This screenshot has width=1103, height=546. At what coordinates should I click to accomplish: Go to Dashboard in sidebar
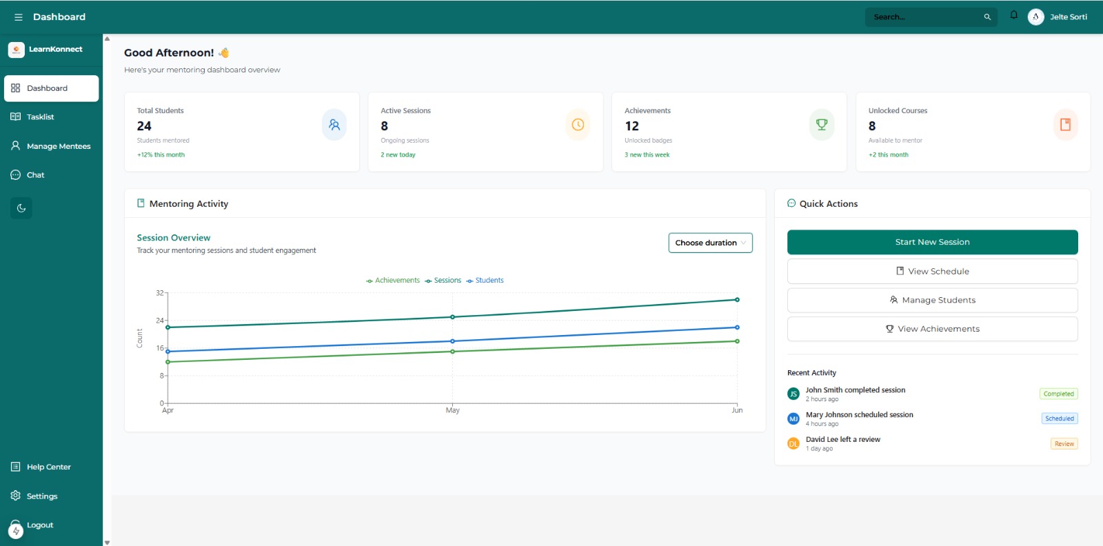tap(51, 88)
